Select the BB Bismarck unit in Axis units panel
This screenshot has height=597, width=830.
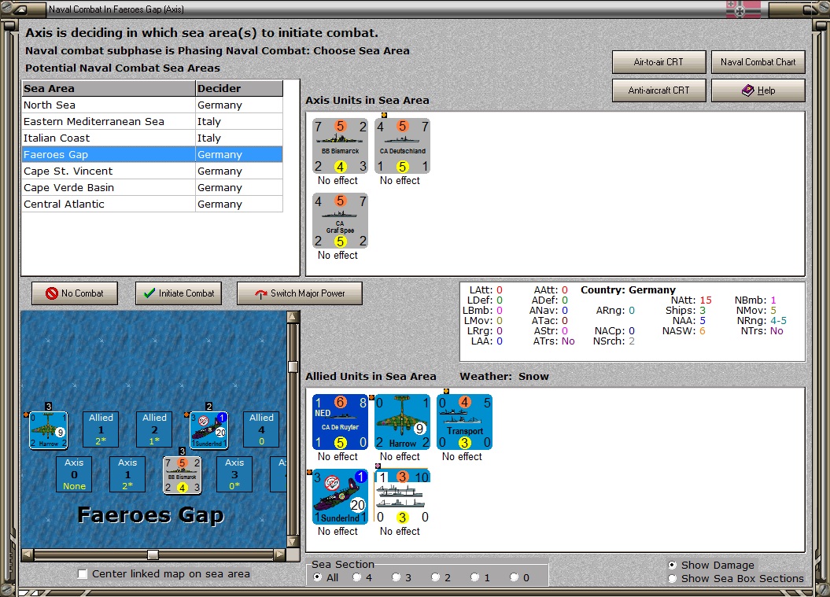[x=340, y=146]
